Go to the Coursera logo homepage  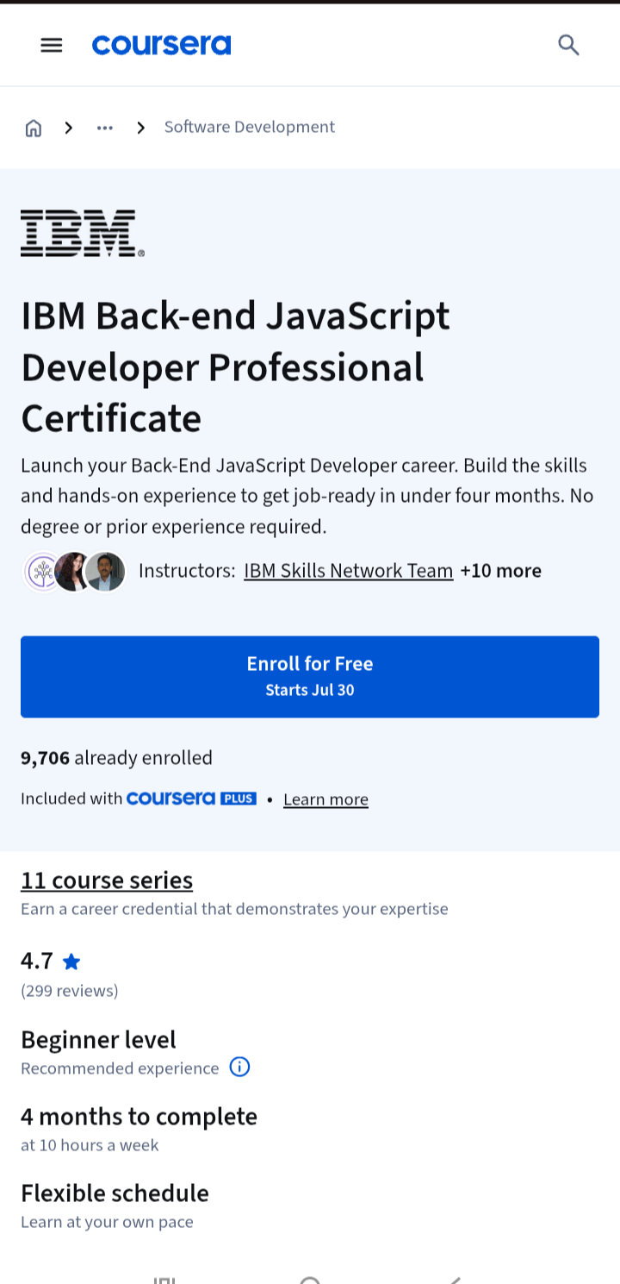click(162, 45)
